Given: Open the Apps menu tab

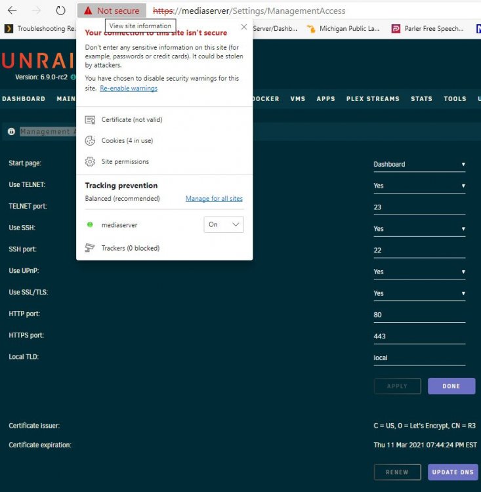Looking at the screenshot, I should (x=325, y=99).
